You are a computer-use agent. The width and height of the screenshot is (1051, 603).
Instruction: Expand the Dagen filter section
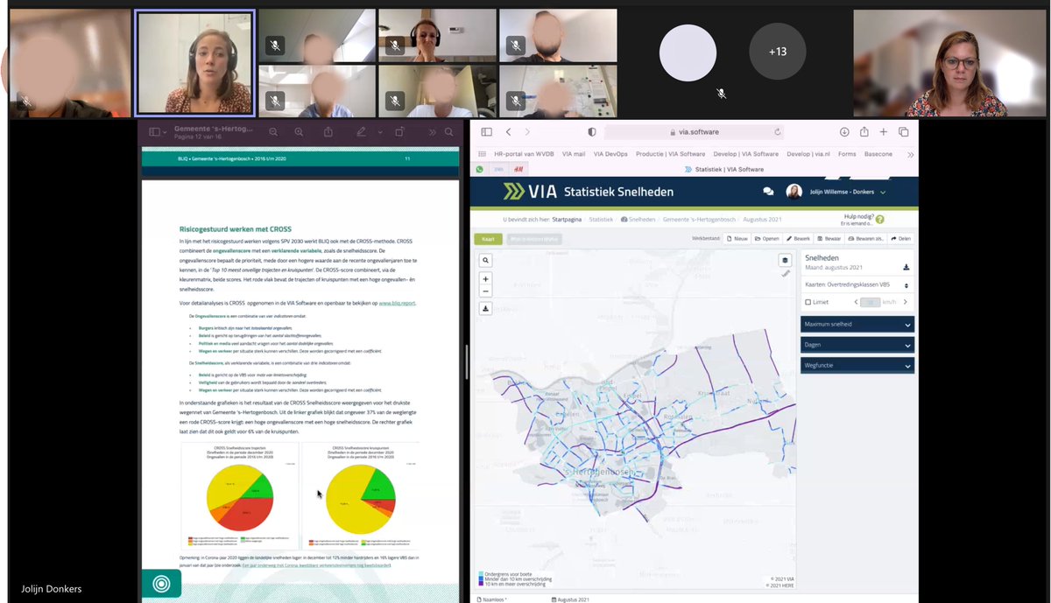coord(857,345)
